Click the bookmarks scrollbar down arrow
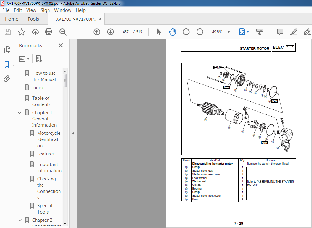The image size is (312, 228). point(65,224)
